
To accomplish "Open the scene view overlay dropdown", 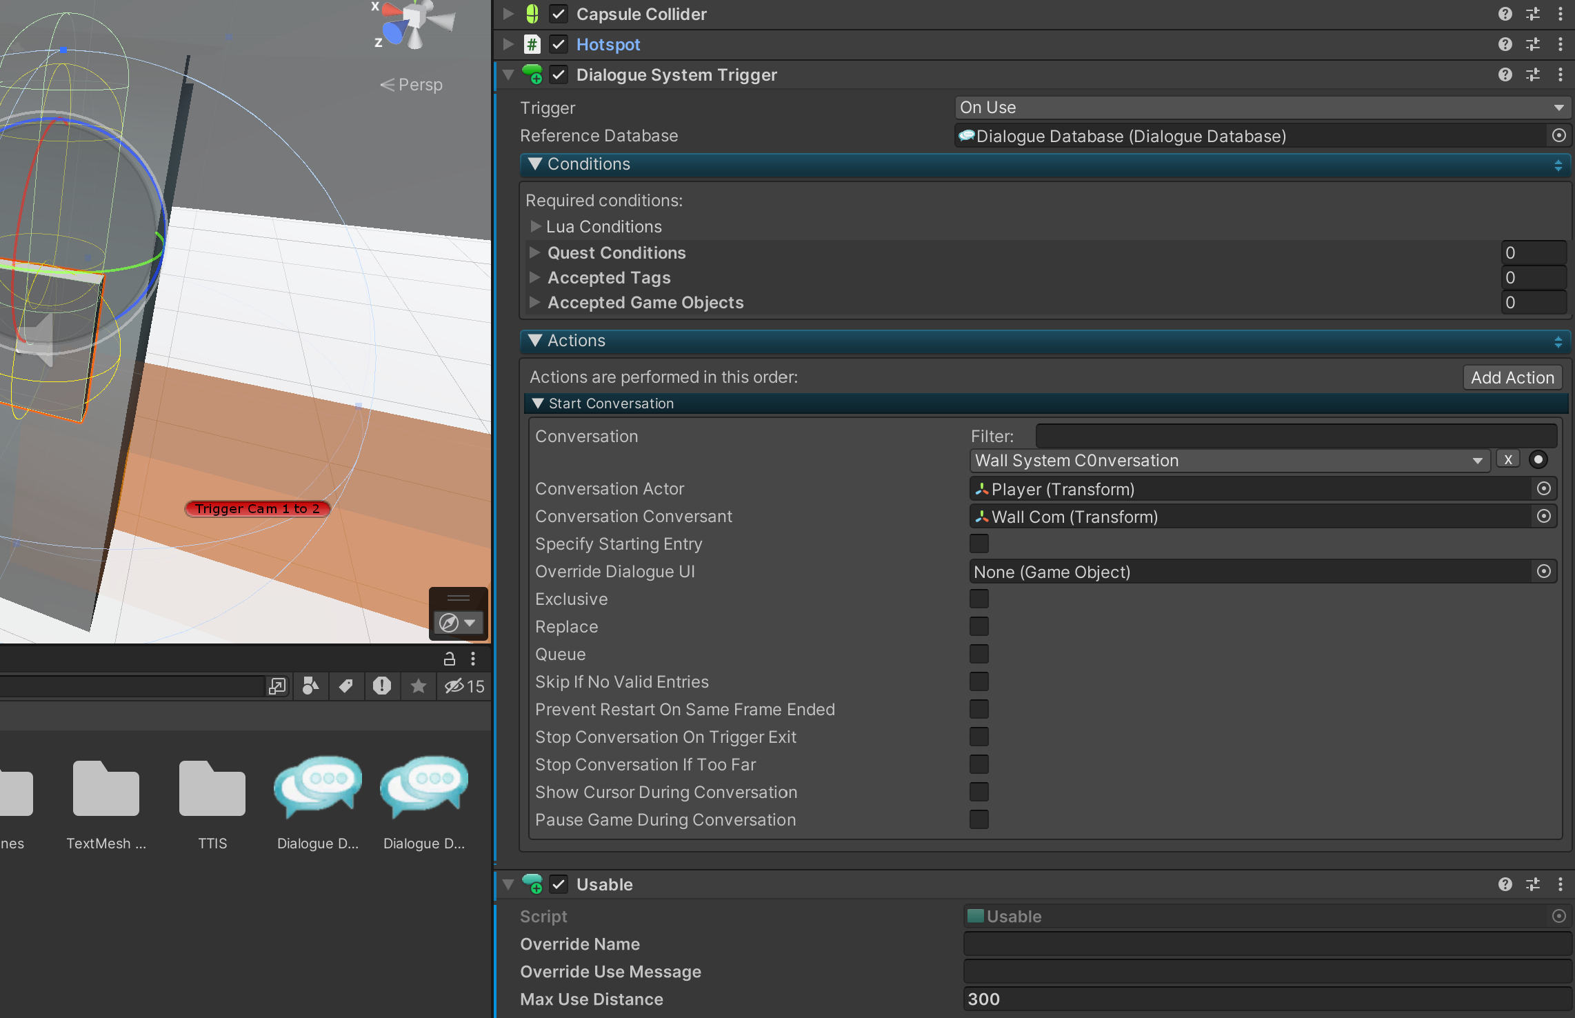I will click(459, 623).
